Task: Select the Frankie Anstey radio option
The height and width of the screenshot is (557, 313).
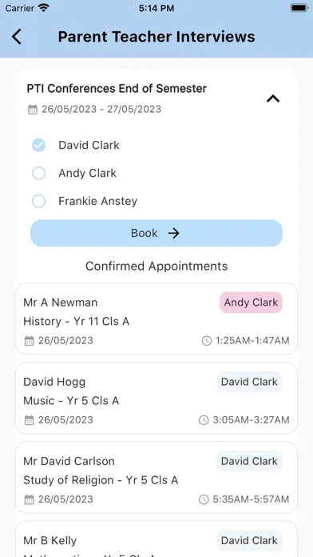Action: pyautogui.click(x=38, y=201)
